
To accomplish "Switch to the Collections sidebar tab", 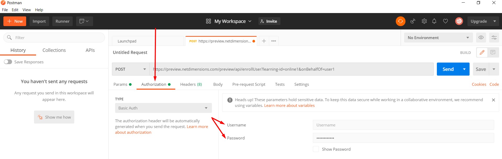I will tap(54, 50).
